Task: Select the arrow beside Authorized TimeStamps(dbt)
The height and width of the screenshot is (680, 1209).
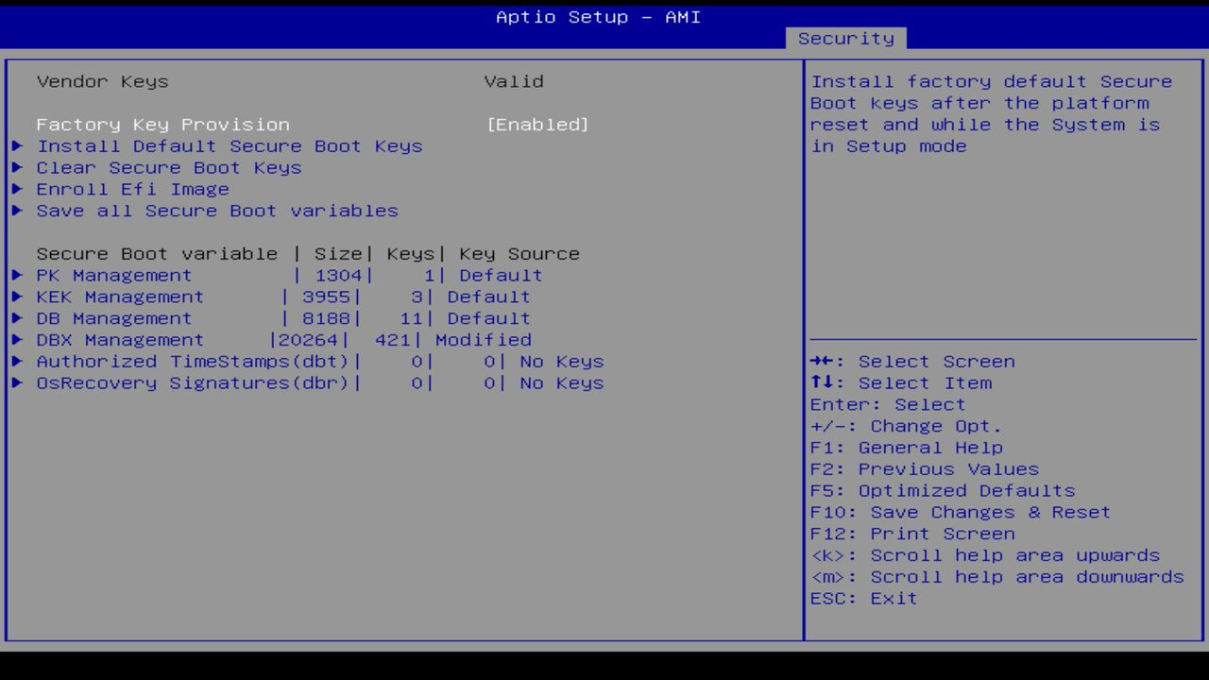Action: tap(17, 361)
